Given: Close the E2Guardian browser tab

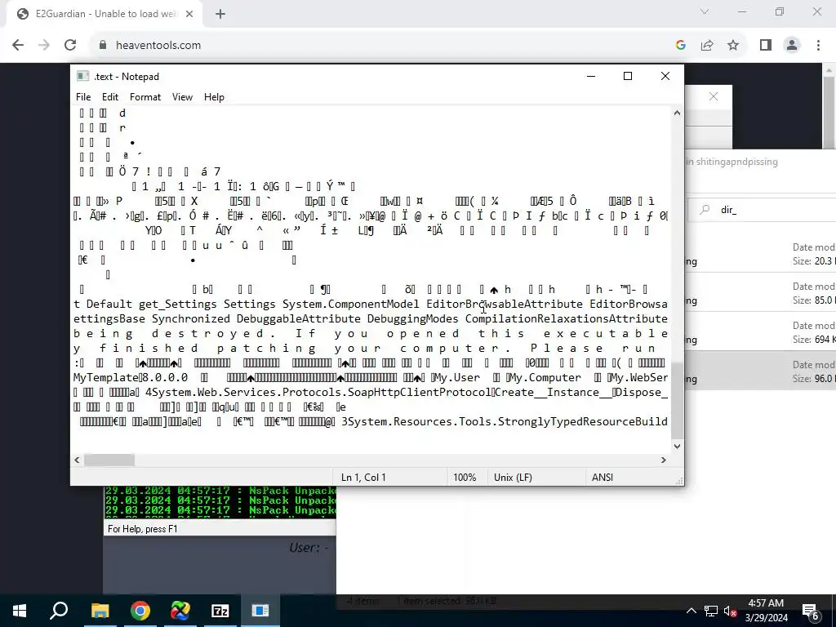Looking at the screenshot, I should (x=189, y=14).
